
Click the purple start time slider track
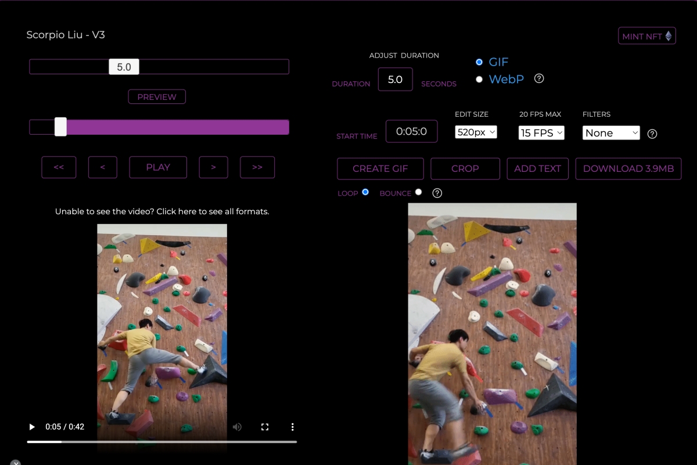point(159,127)
